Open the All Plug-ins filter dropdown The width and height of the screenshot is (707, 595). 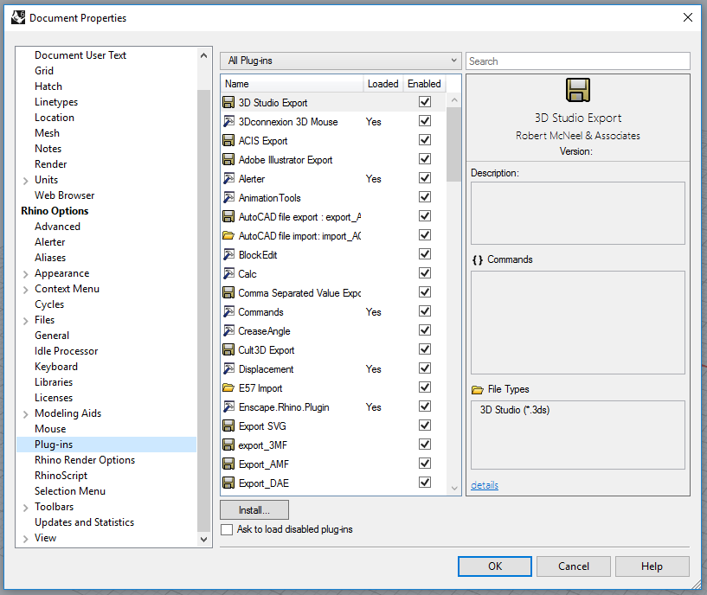pos(340,61)
